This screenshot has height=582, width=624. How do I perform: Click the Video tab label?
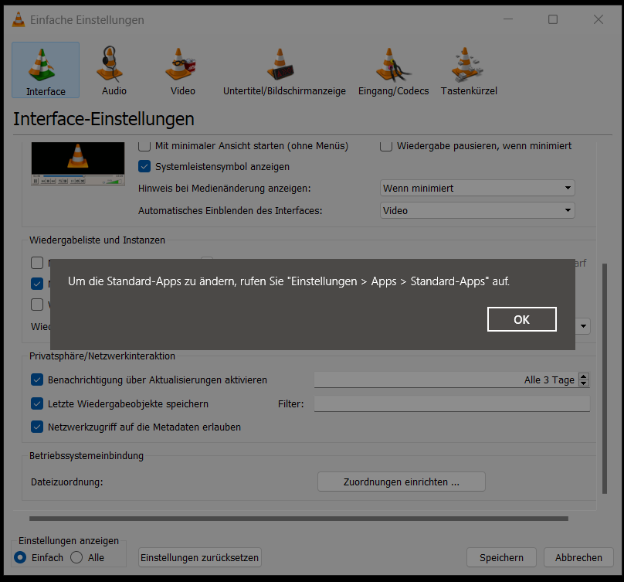(183, 91)
